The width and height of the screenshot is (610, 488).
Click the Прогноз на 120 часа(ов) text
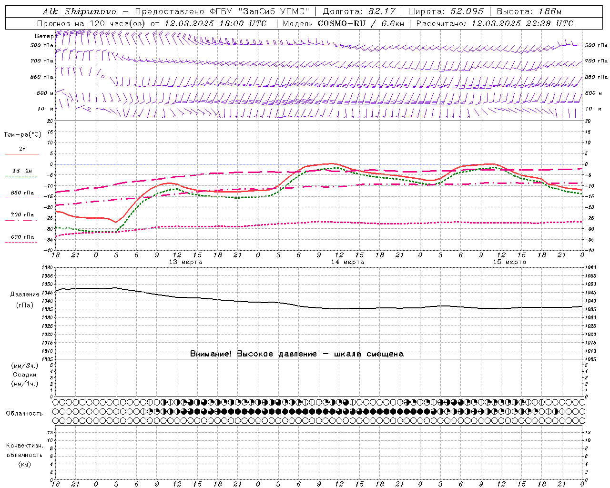92,23
